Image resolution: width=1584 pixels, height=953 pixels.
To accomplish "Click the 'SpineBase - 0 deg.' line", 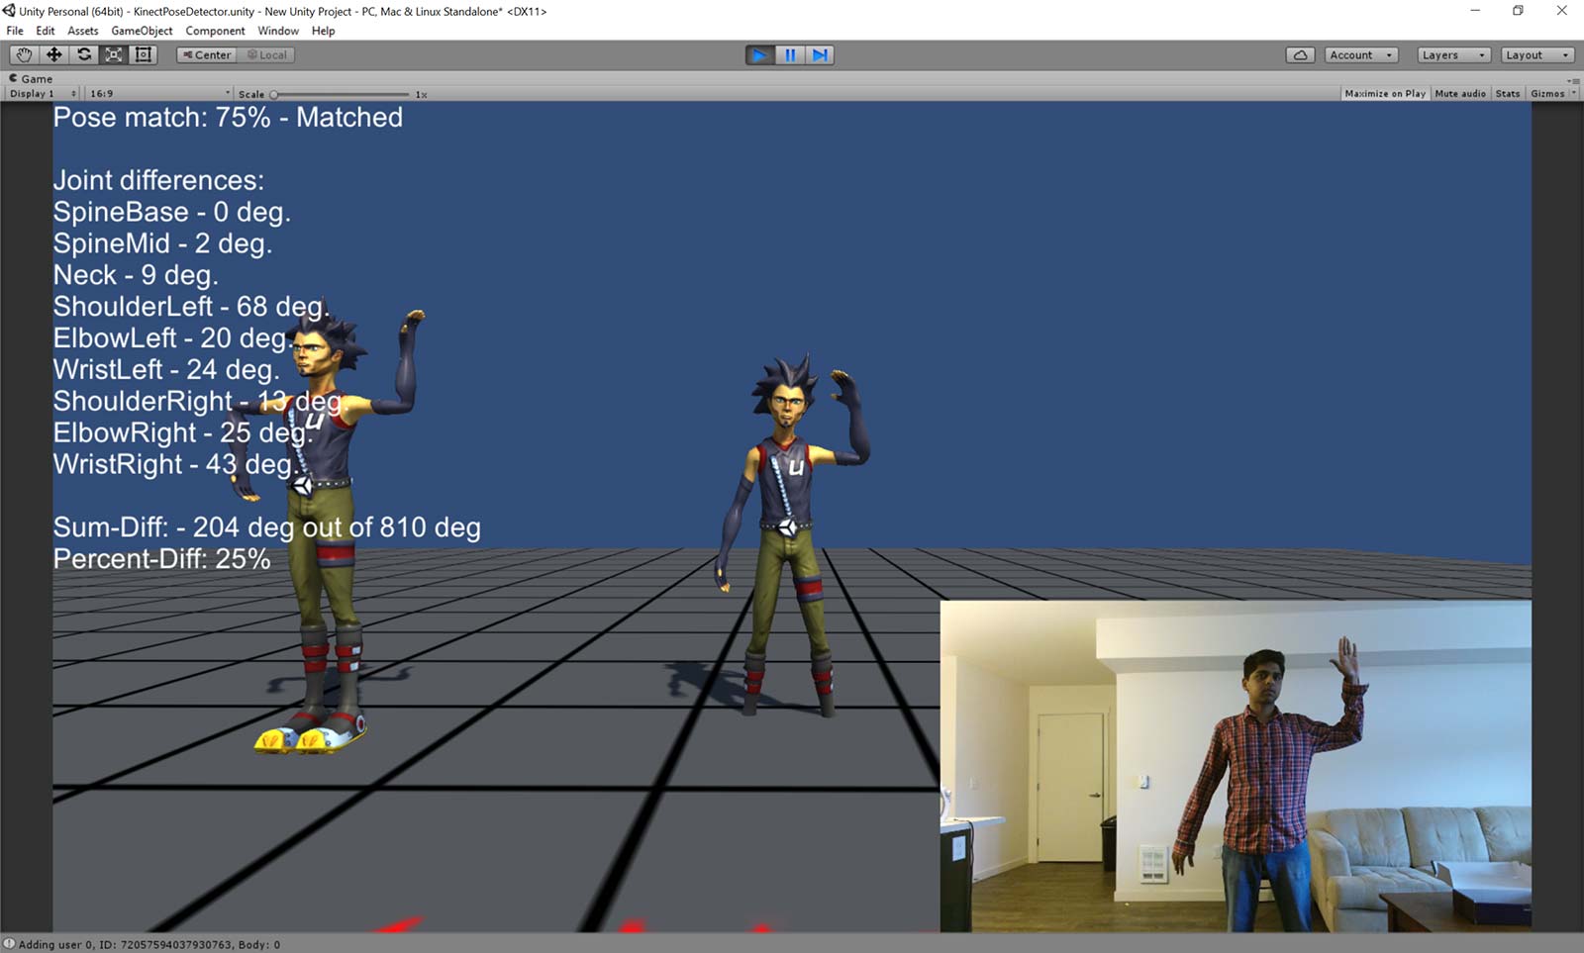I will point(171,212).
